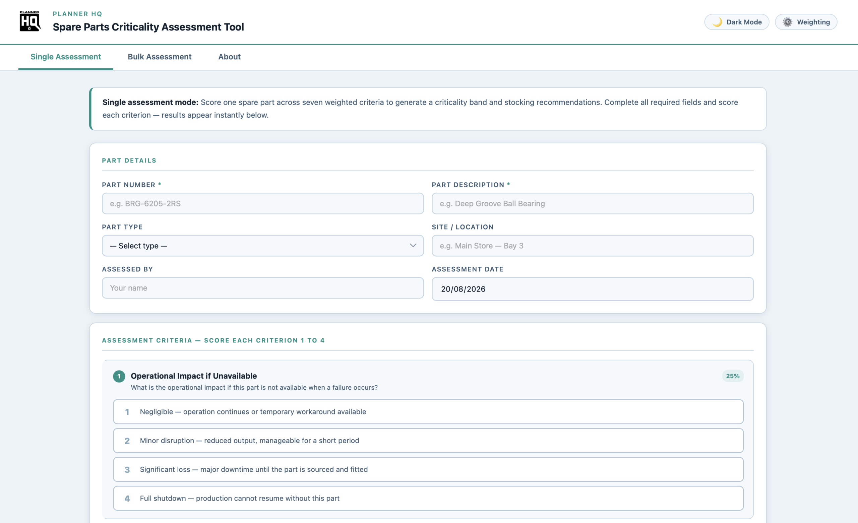Focus the Part Description field
The width and height of the screenshot is (858, 523).
(x=592, y=203)
